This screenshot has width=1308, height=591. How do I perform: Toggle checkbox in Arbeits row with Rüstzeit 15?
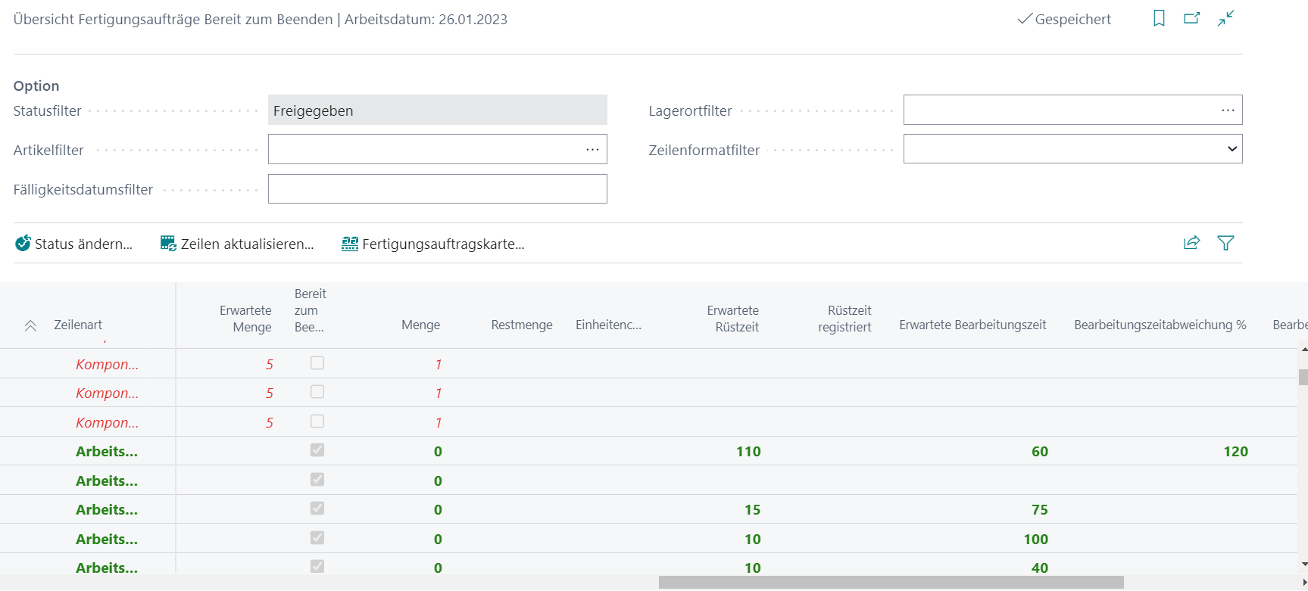coord(317,509)
